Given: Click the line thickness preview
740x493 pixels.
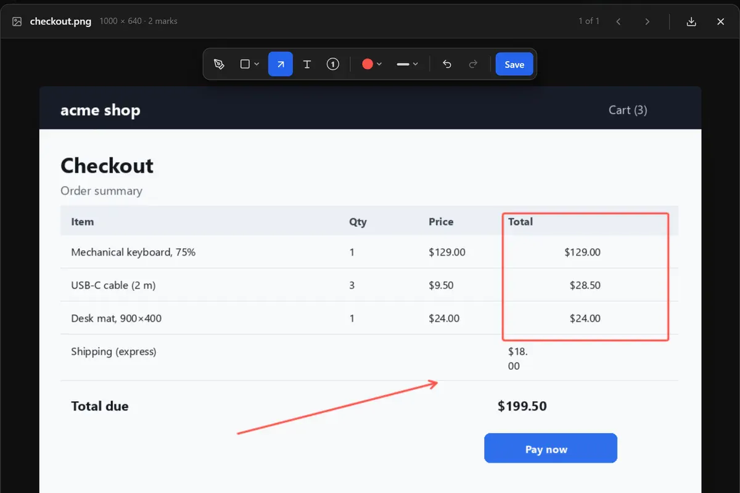Looking at the screenshot, I should tap(403, 64).
